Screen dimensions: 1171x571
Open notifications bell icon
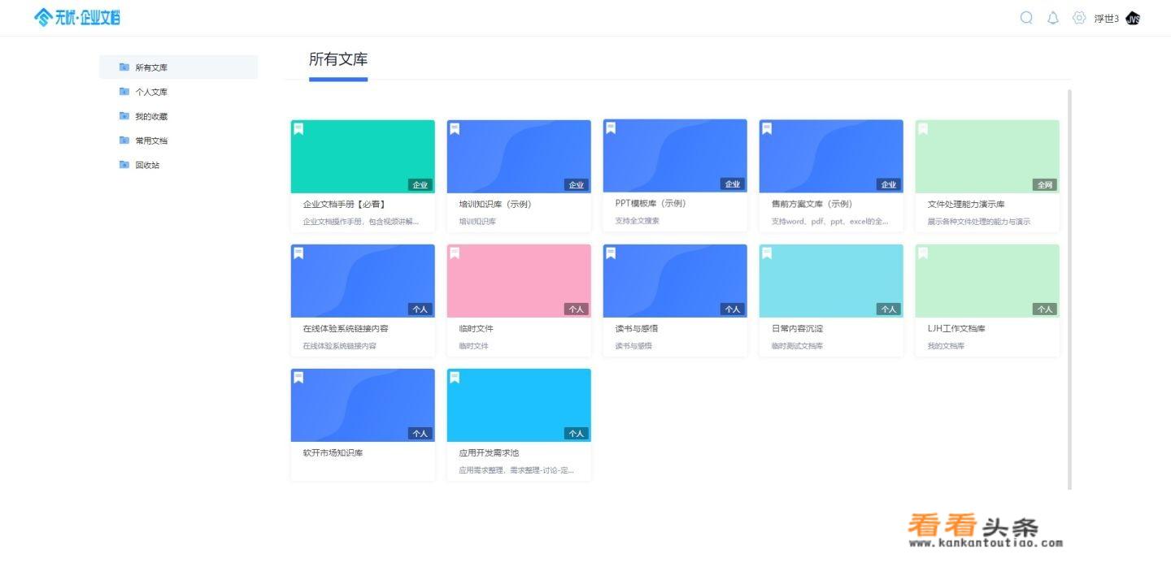tap(1053, 18)
